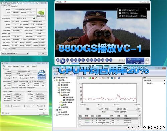Click the red X delete counter icon

coord(93,78)
